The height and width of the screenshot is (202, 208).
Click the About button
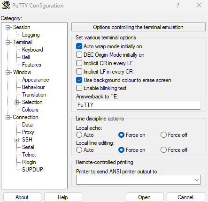click(x=22, y=197)
